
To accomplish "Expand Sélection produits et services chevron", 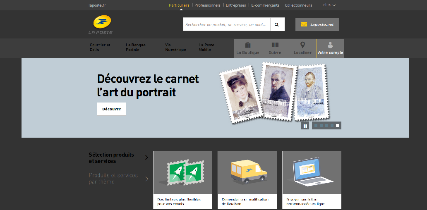I will [x=146, y=157].
